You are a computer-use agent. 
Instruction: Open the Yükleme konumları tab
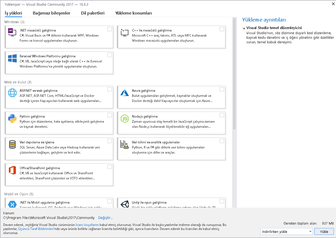pyautogui.click(x=134, y=13)
